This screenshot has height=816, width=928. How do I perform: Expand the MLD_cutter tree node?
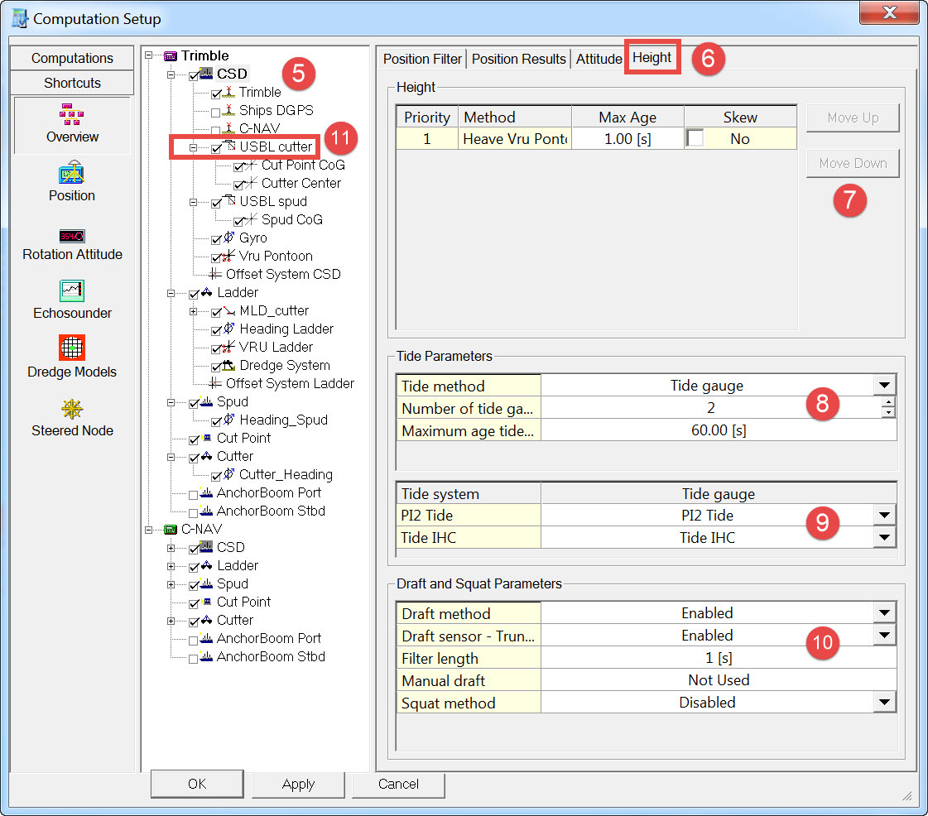tap(194, 311)
